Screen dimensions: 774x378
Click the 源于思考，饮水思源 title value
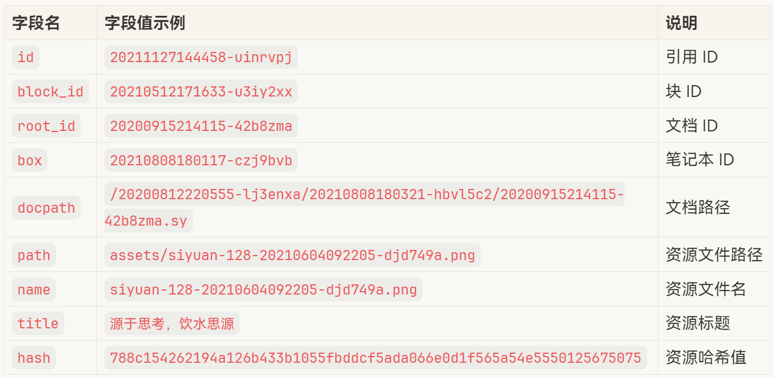click(x=172, y=323)
